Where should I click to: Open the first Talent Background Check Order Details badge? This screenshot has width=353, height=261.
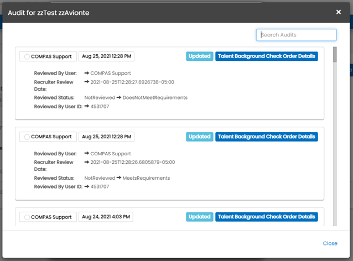click(x=267, y=56)
